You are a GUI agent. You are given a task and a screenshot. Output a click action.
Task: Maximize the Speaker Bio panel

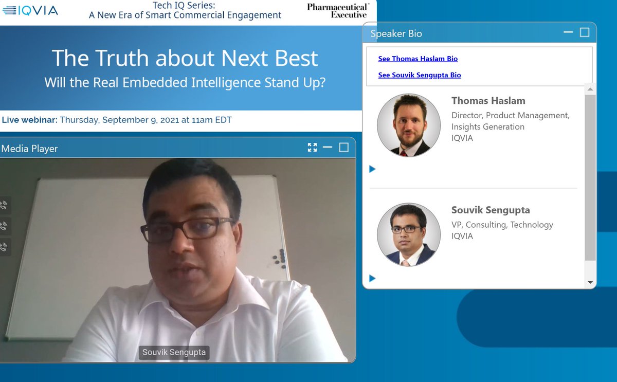(585, 32)
